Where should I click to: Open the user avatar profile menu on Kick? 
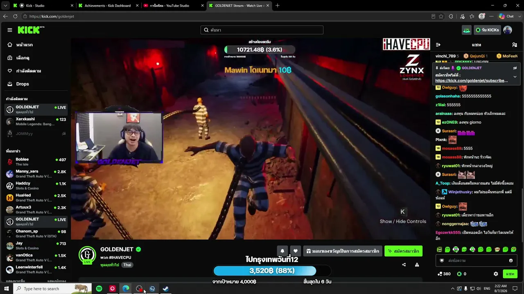508,30
